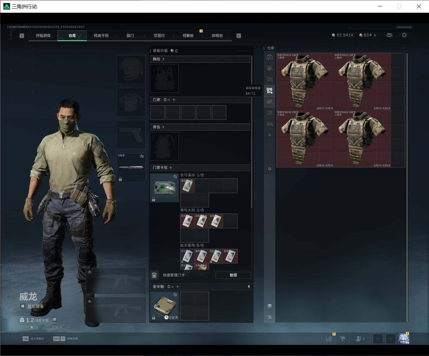Click the stacked layers icon in stash sidebar

coord(270,306)
